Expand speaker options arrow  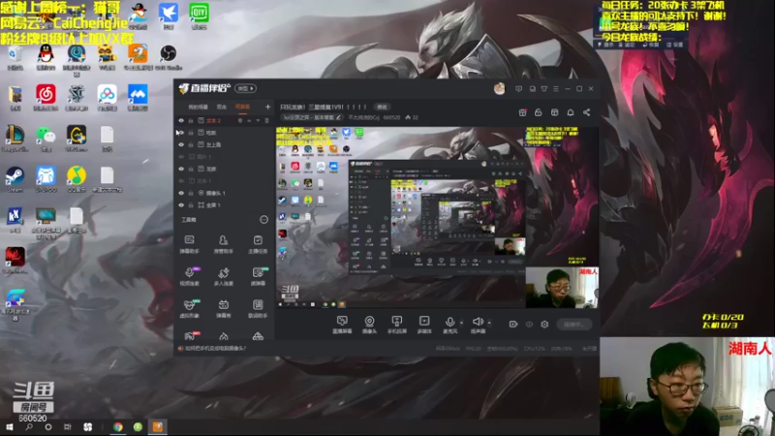(489, 323)
